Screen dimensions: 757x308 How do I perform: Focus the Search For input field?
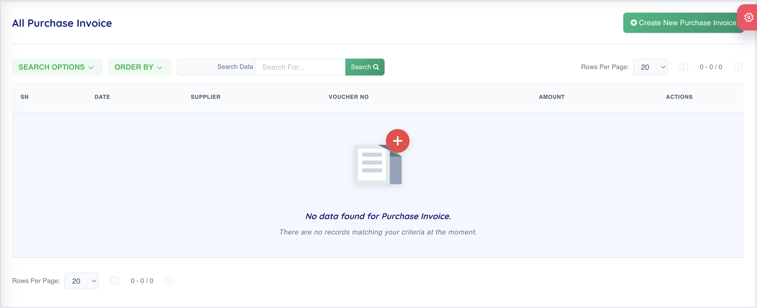click(300, 67)
